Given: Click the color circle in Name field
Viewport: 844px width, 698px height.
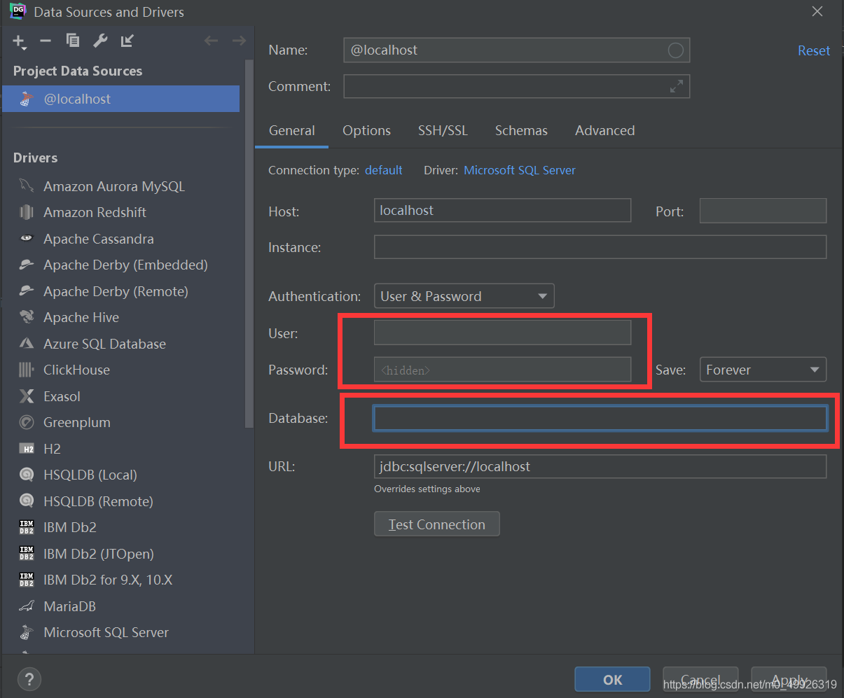Looking at the screenshot, I should [675, 50].
